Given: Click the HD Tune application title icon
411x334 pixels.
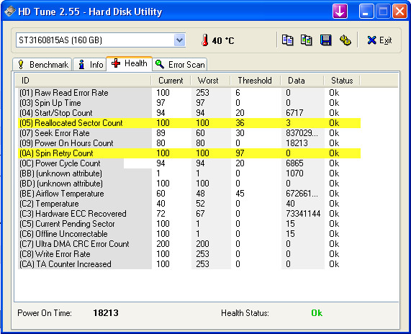Looking at the screenshot, I should pos(10,12).
